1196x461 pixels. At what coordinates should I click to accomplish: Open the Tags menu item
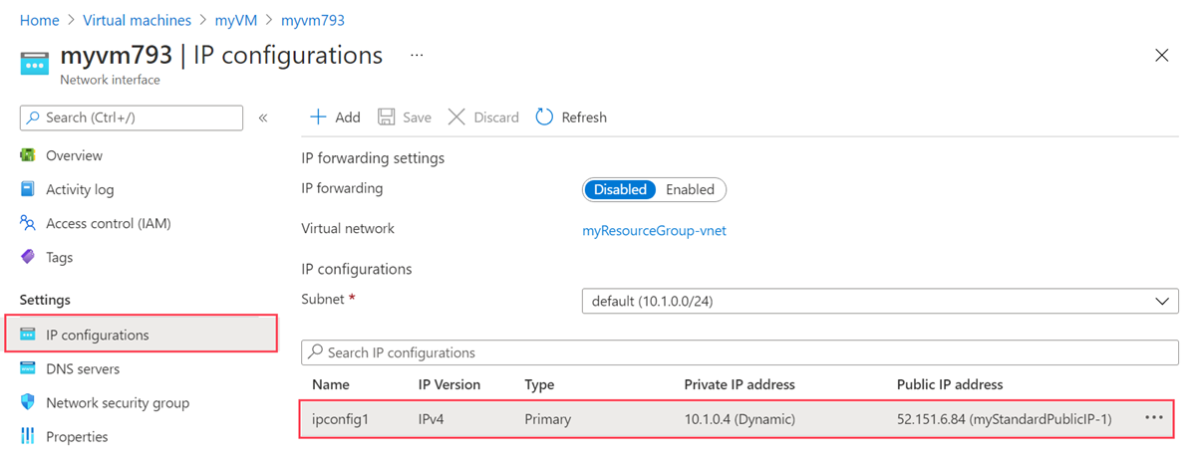[x=59, y=257]
